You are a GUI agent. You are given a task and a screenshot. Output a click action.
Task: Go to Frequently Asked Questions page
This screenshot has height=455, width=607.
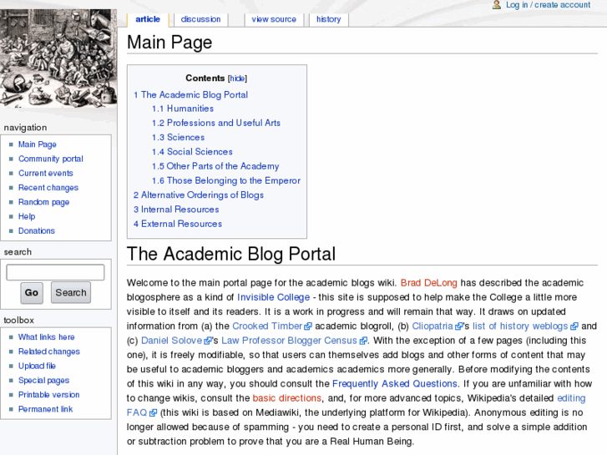(394, 384)
